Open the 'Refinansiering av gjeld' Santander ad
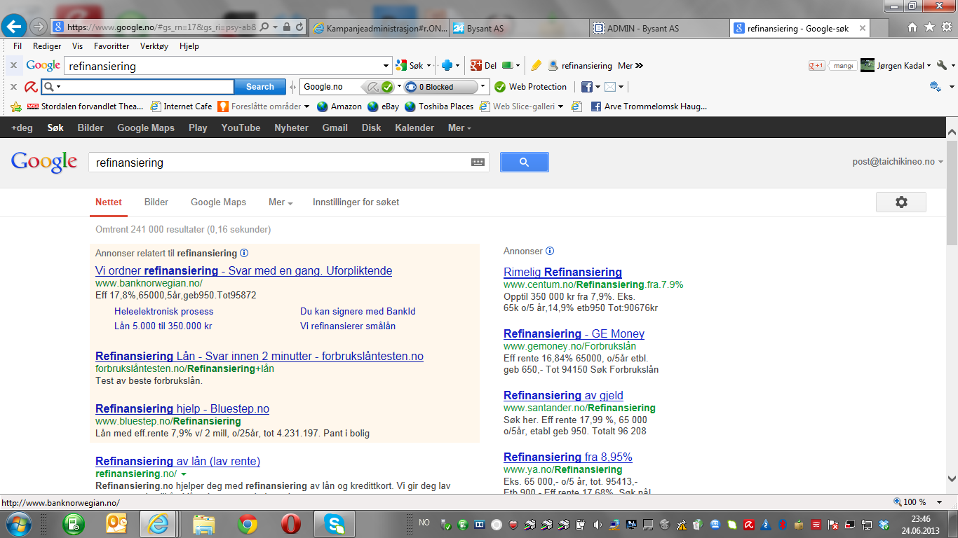Screen dimensions: 958x538 pyautogui.click(x=563, y=395)
